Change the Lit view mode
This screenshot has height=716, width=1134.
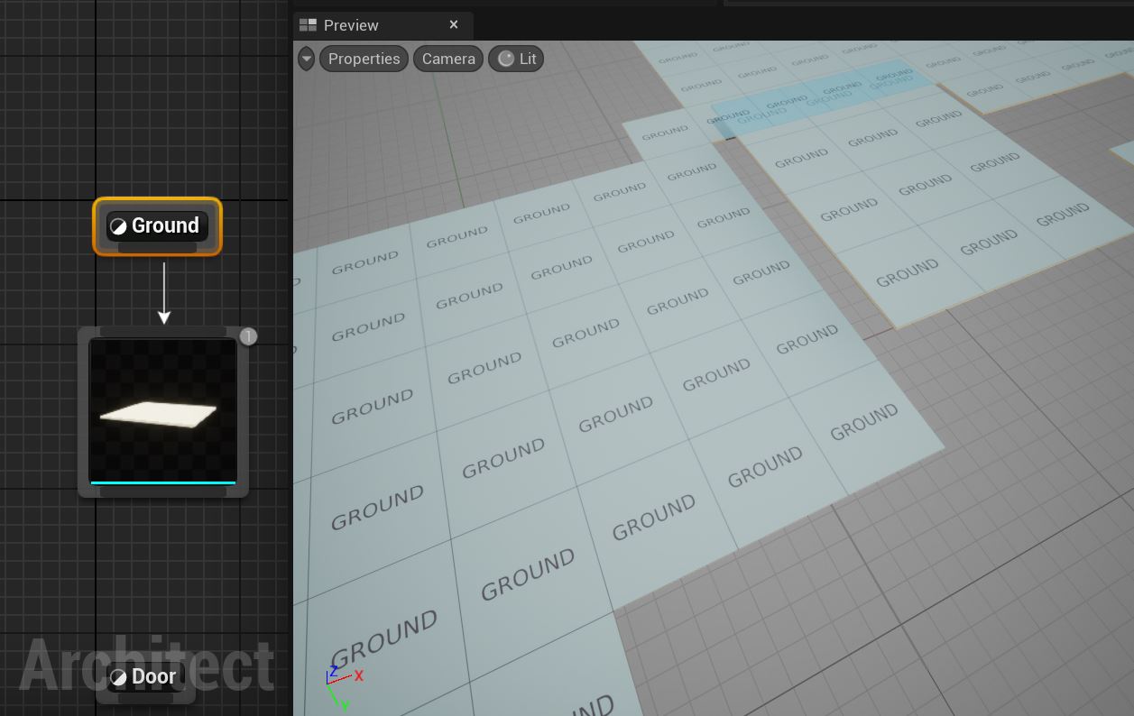tap(516, 59)
